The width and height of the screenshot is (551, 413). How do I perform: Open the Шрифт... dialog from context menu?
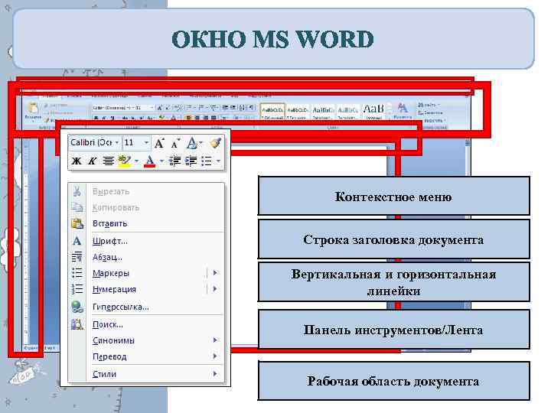point(146,241)
